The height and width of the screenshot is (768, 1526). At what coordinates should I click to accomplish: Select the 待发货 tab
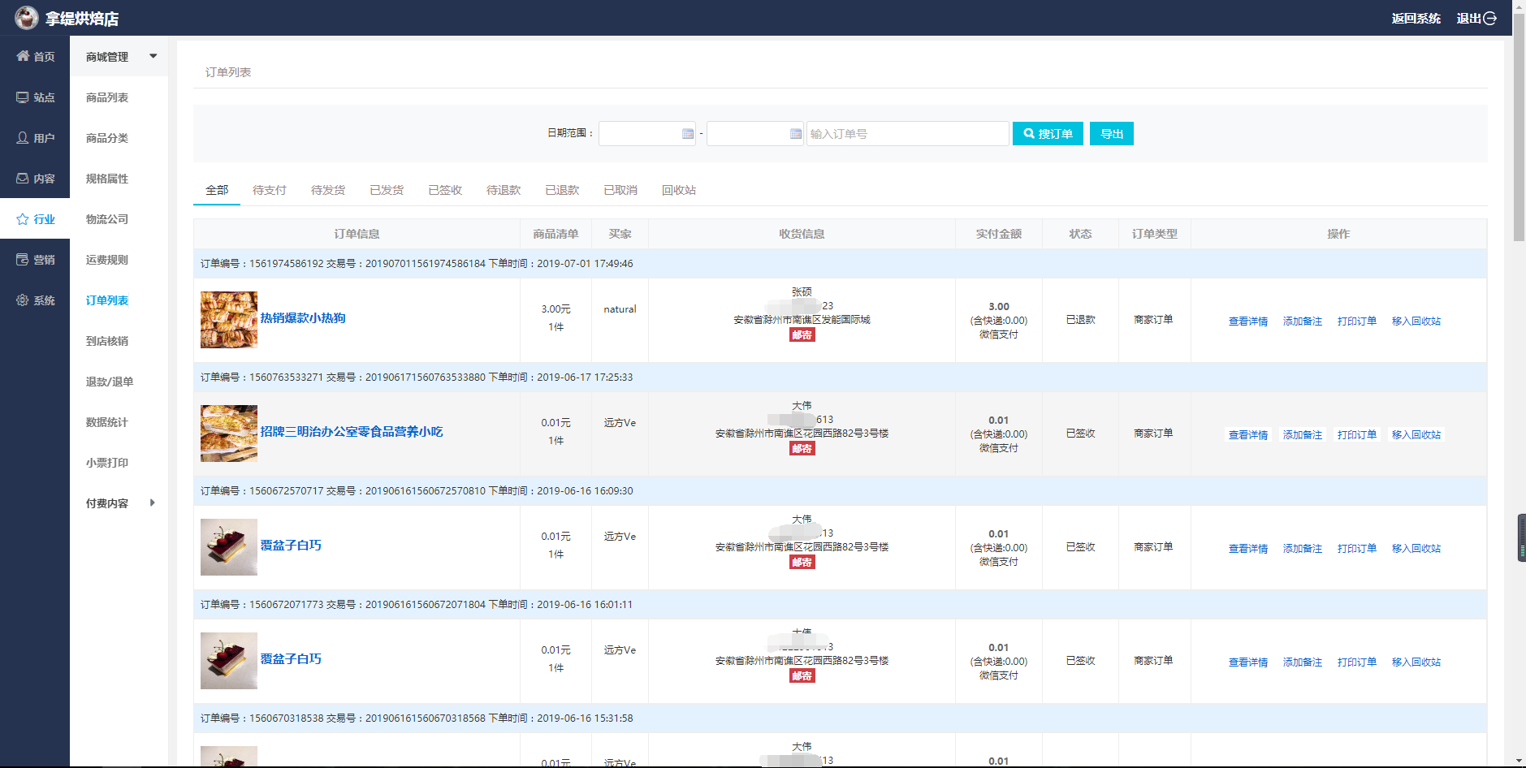point(328,190)
